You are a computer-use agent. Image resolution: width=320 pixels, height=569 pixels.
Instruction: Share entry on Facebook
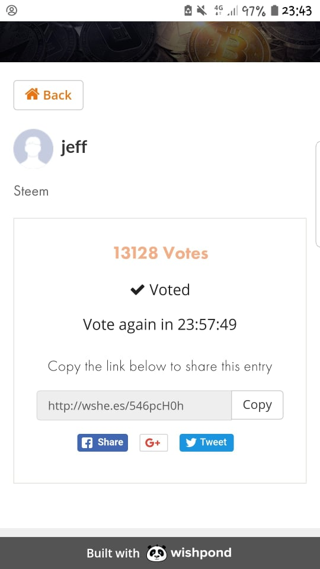[x=103, y=442]
